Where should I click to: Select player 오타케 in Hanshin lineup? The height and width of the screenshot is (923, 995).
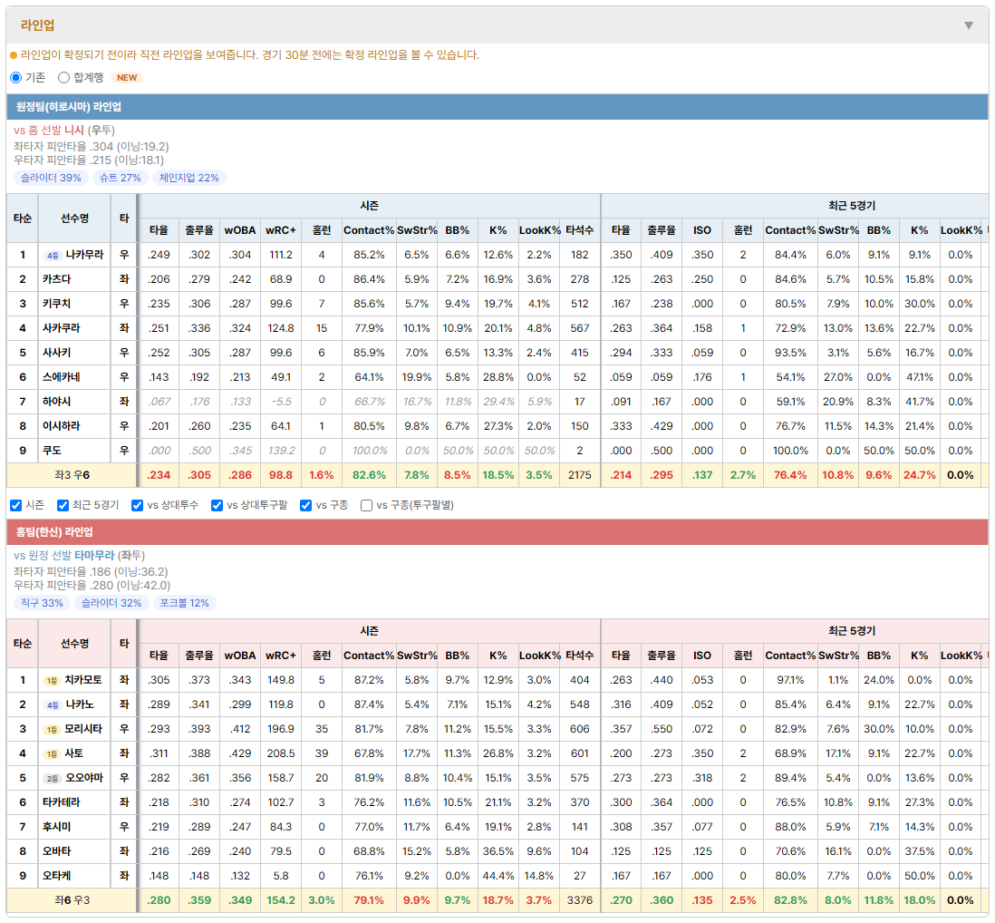[x=56, y=876]
